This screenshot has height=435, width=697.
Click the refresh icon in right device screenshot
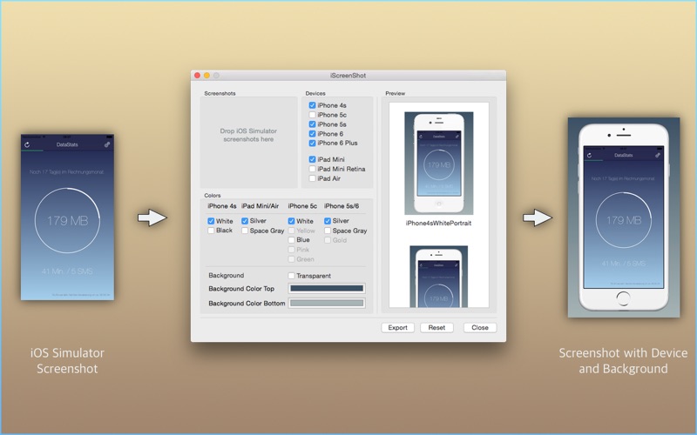click(590, 156)
